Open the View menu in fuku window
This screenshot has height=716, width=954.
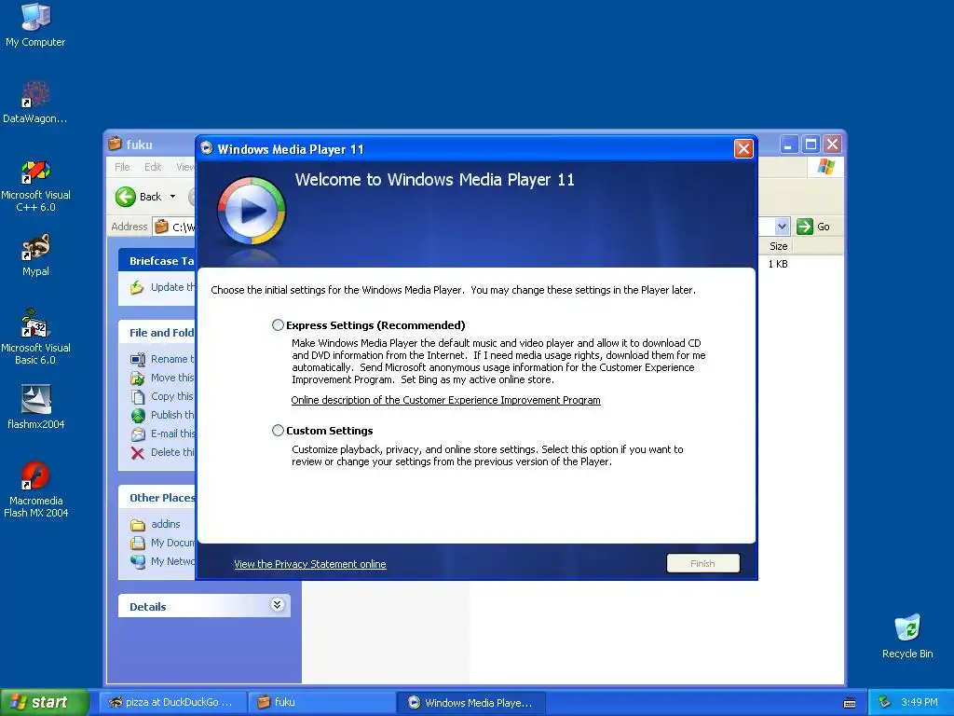[185, 167]
